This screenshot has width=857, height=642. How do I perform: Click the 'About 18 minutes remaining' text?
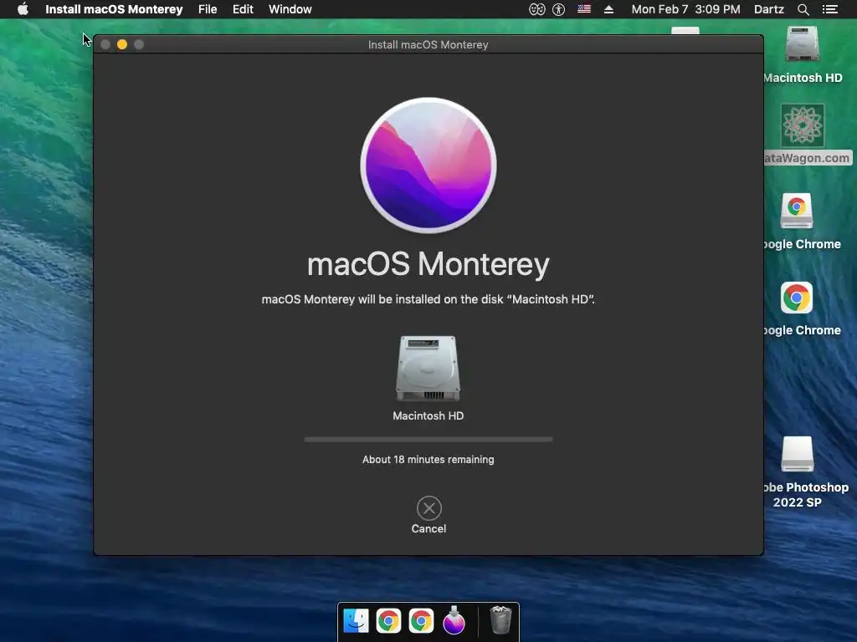[428, 460]
